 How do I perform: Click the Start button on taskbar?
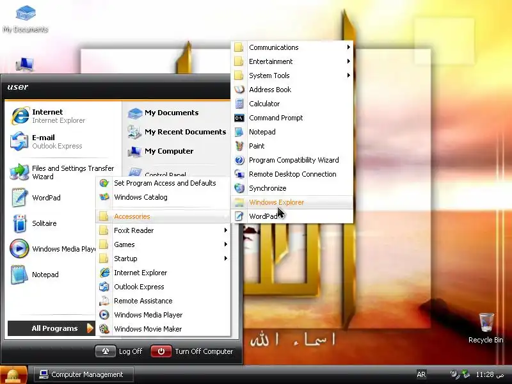coord(13,375)
